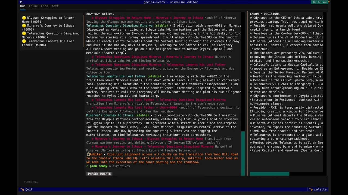Click yellow status dot beside Minerva's Journey
This screenshot has width=348, height=195.
point(24,26)
